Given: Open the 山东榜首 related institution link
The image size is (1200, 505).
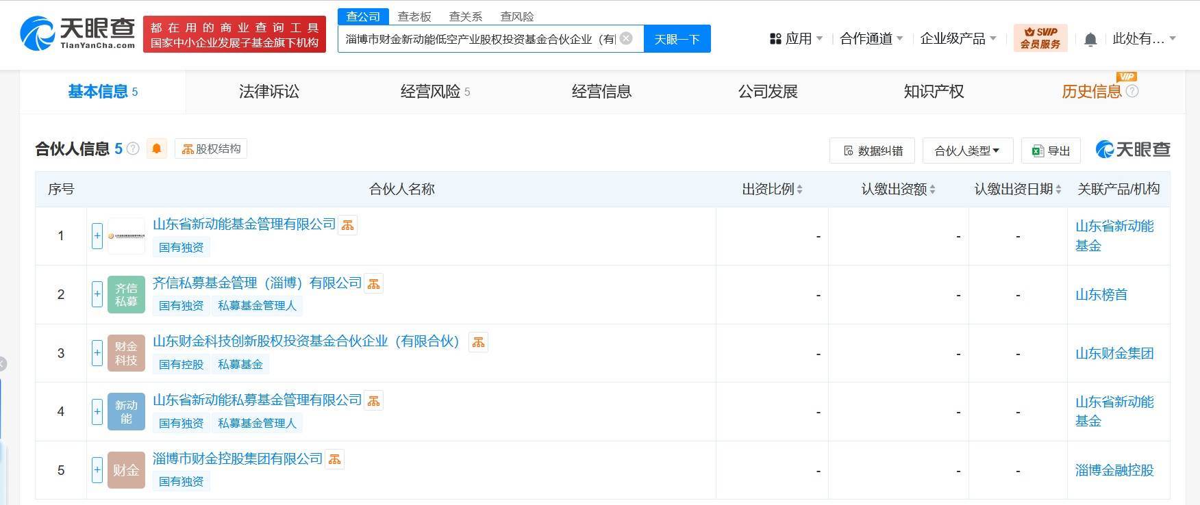Looking at the screenshot, I should 1101,295.
